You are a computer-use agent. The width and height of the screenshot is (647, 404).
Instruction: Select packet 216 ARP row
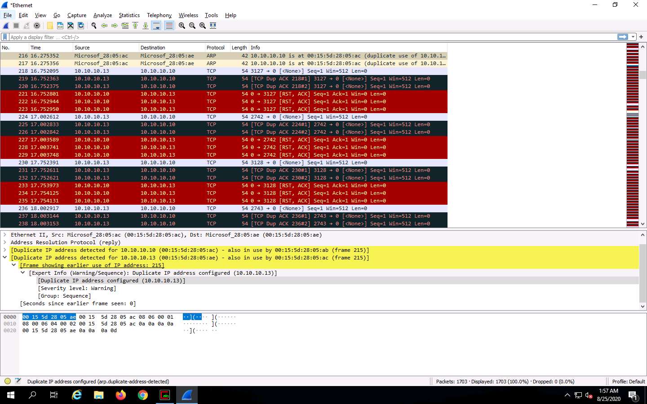[224, 56]
